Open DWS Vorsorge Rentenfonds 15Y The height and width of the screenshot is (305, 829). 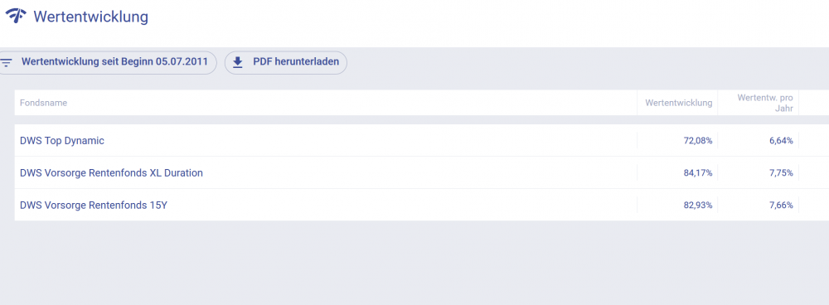(94, 205)
